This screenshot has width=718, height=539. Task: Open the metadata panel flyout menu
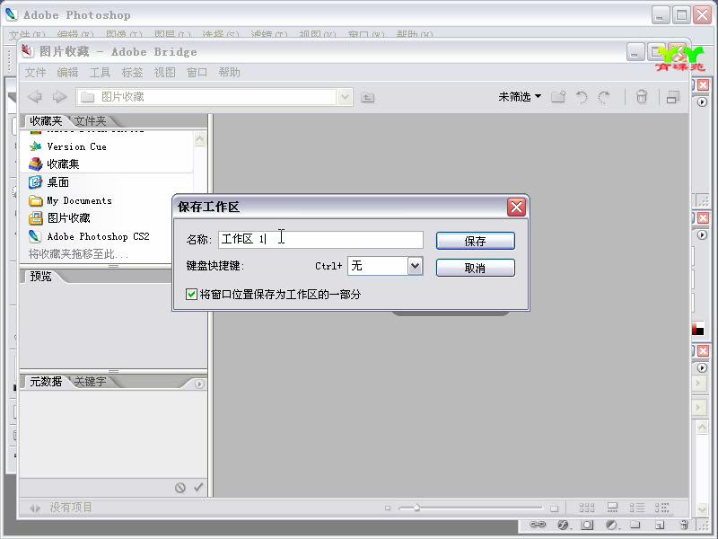[198, 384]
